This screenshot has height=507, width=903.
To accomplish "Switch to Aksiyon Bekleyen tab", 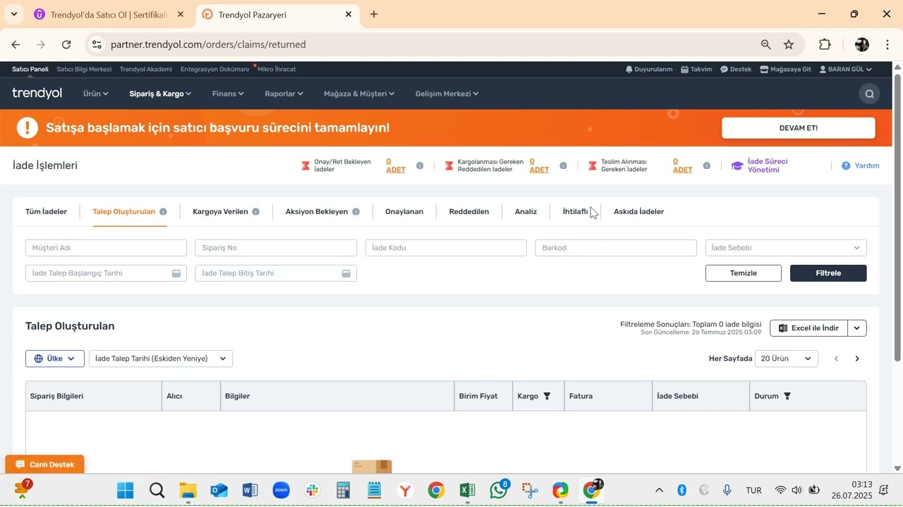I will [317, 212].
